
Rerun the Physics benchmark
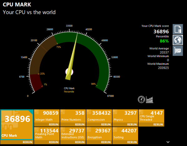pyautogui.click(x=132, y=124)
